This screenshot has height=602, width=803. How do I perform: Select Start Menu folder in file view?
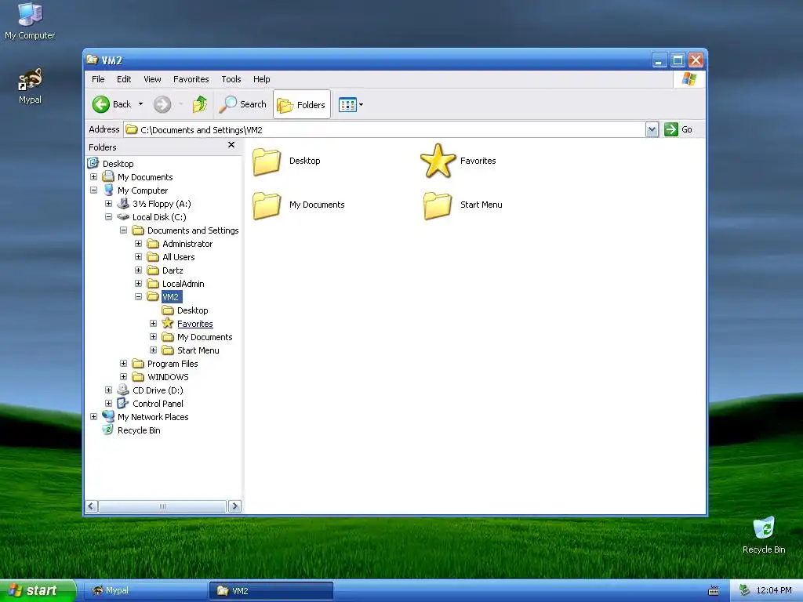click(463, 205)
